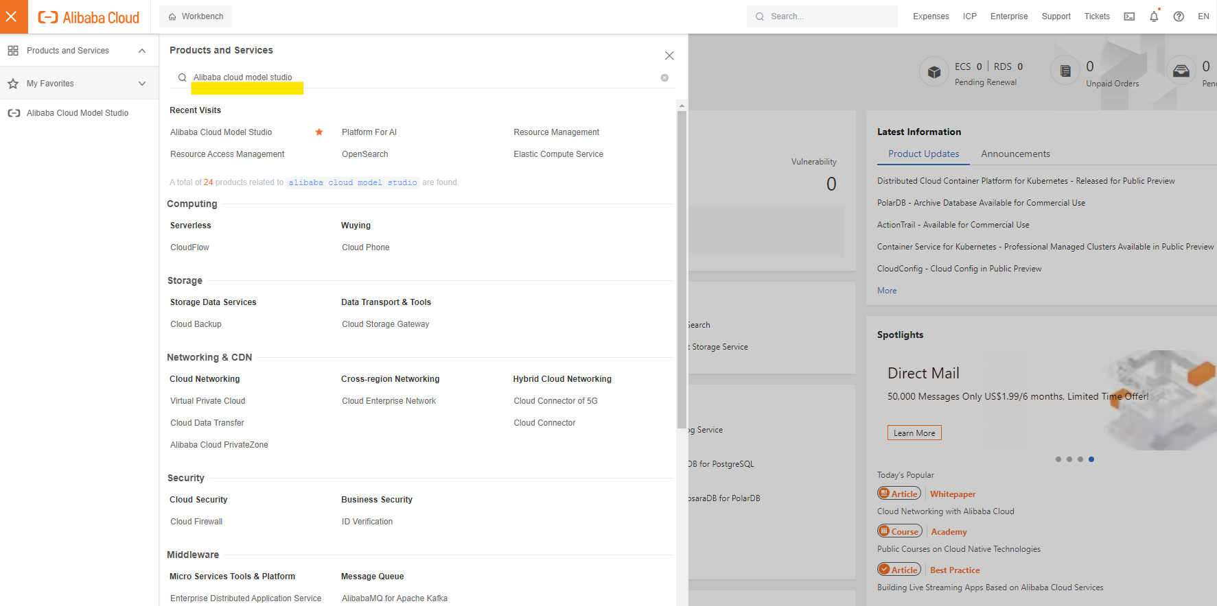Click the Unpaid Orders document icon
The height and width of the screenshot is (606, 1217).
1065,71
